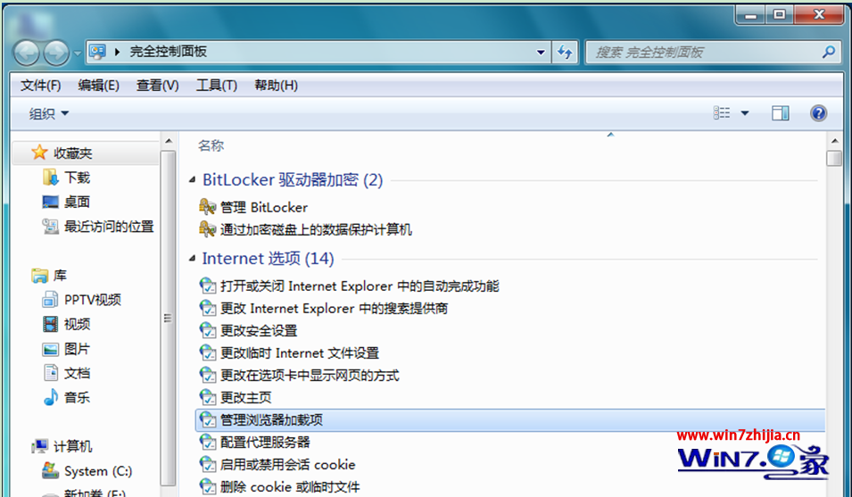Toggle the preview pane button

[x=781, y=113]
